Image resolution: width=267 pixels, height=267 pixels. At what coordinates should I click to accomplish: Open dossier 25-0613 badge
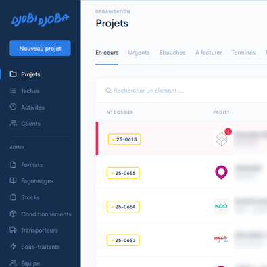coord(124,139)
